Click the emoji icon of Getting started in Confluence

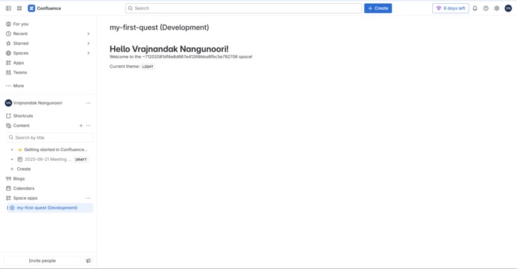(x=20, y=149)
